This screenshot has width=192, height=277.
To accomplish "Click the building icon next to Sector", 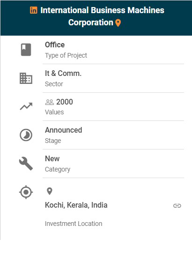I will click(x=26, y=78).
